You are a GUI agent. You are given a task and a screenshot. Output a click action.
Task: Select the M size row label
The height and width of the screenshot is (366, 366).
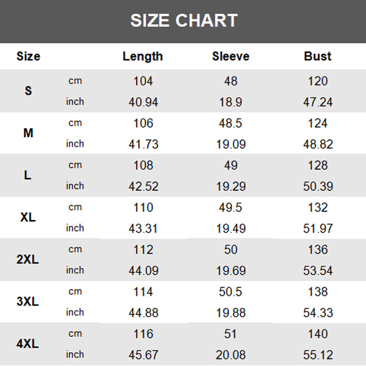point(28,133)
